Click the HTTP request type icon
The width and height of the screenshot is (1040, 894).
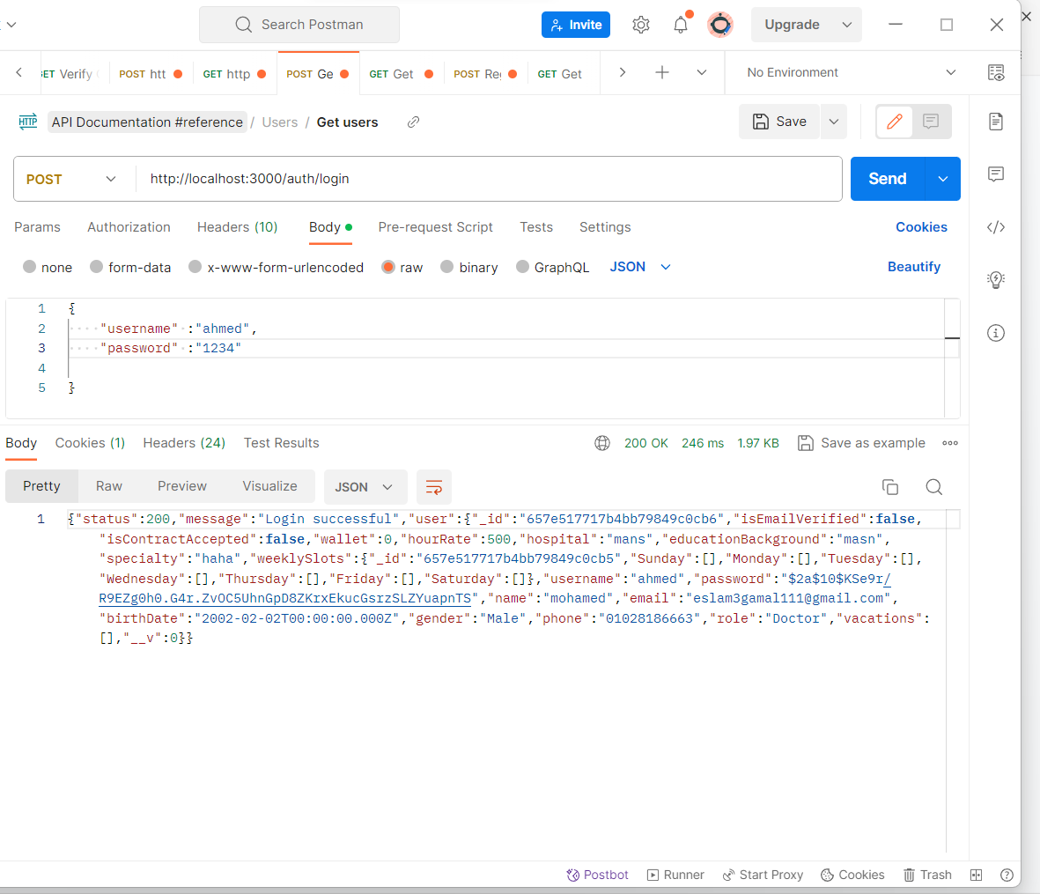tap(28, 122)
